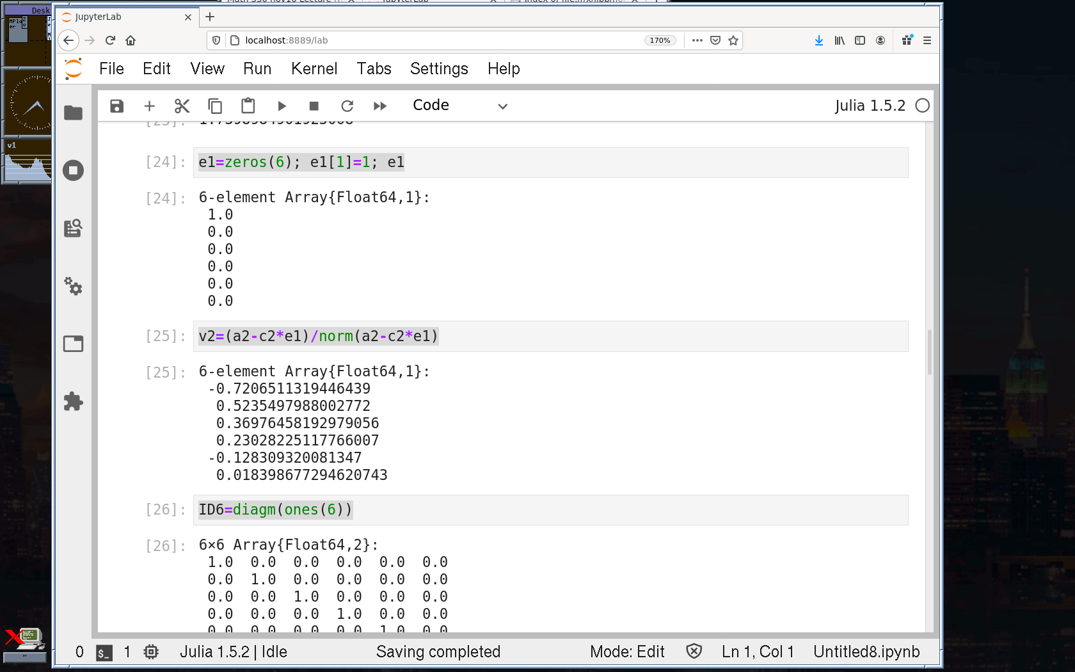
Task: Save the notebook with the floppy disk icon
Action: 116,106
